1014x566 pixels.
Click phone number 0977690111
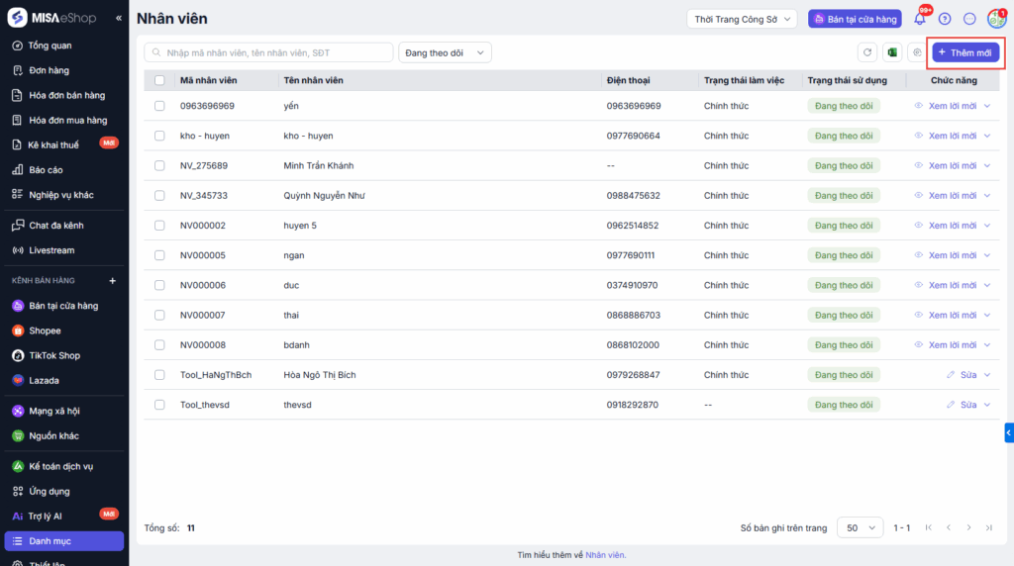(x=631, y=255)
